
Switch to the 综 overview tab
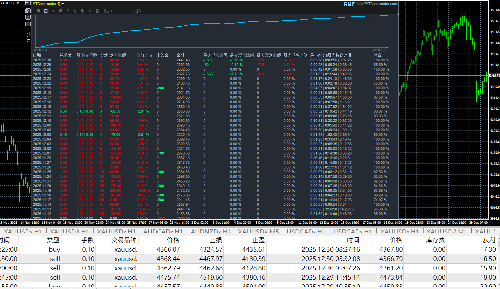(x=39, y=11)
